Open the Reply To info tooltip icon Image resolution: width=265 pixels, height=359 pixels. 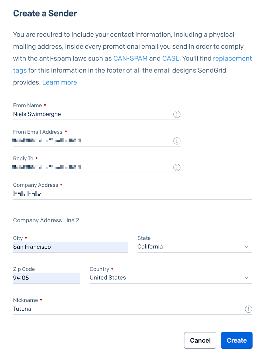point(177,167)
